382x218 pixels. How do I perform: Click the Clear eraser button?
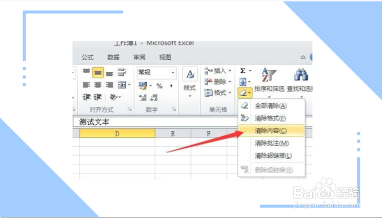pos(245,93)
